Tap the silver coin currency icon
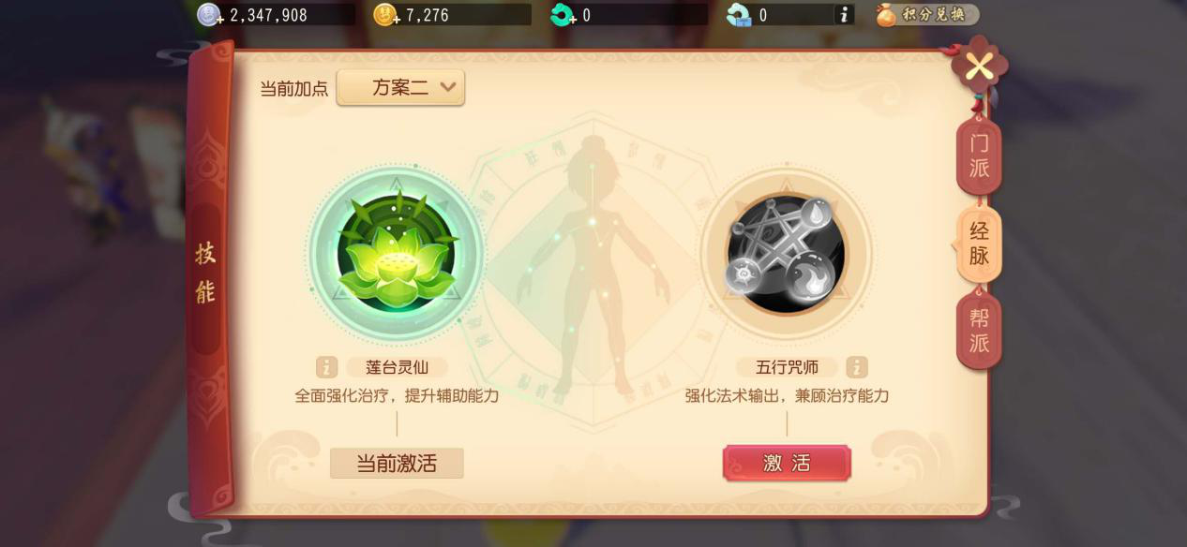This screenshot has width=1187, height=547. (209, 15)
